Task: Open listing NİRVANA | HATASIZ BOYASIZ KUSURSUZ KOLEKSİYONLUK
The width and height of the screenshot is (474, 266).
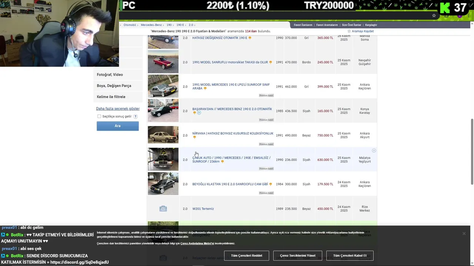Action: (233, 133)
